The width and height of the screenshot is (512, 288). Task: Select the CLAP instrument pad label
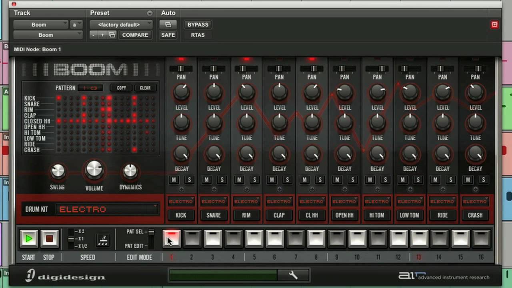tap(279, 215)
